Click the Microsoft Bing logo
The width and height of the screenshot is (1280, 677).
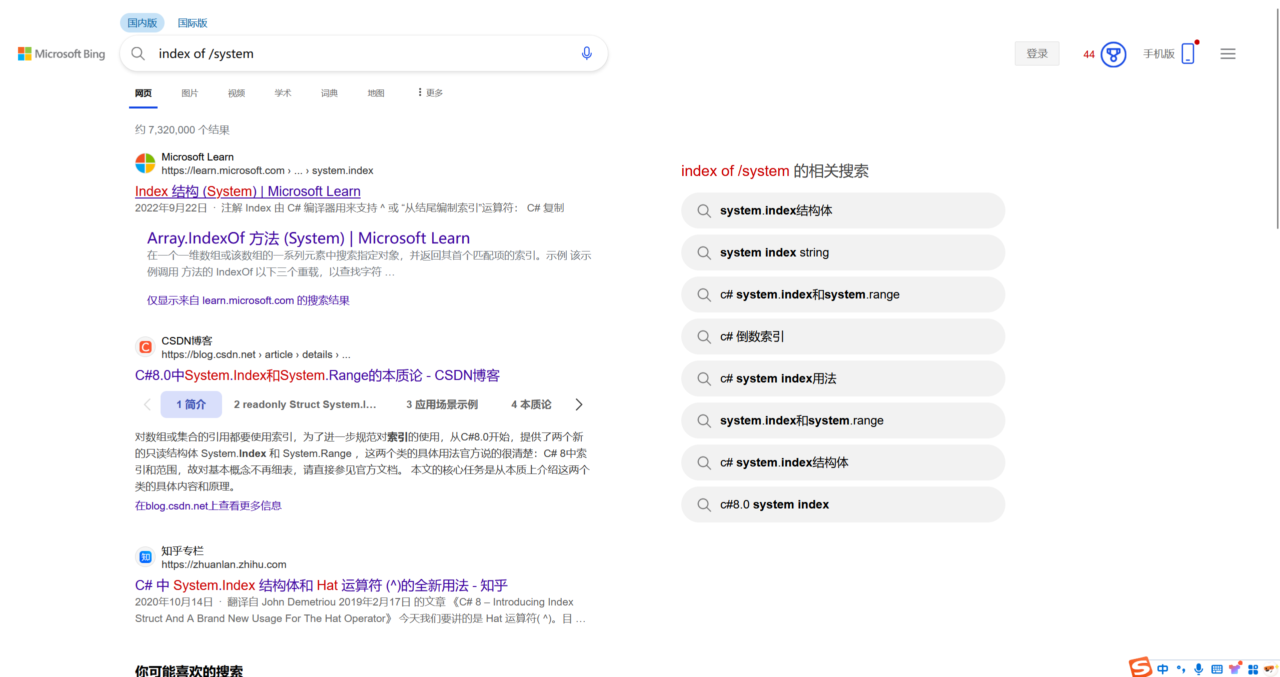point(62,53)
